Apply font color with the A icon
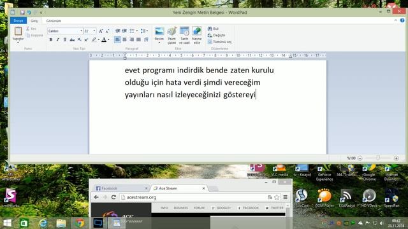Viewport: 408px width, 229px height. 104,39
